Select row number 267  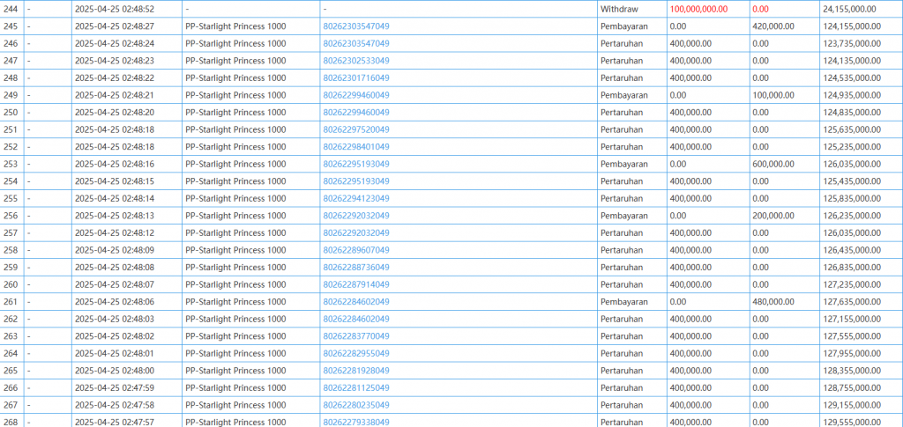[11, 406]
